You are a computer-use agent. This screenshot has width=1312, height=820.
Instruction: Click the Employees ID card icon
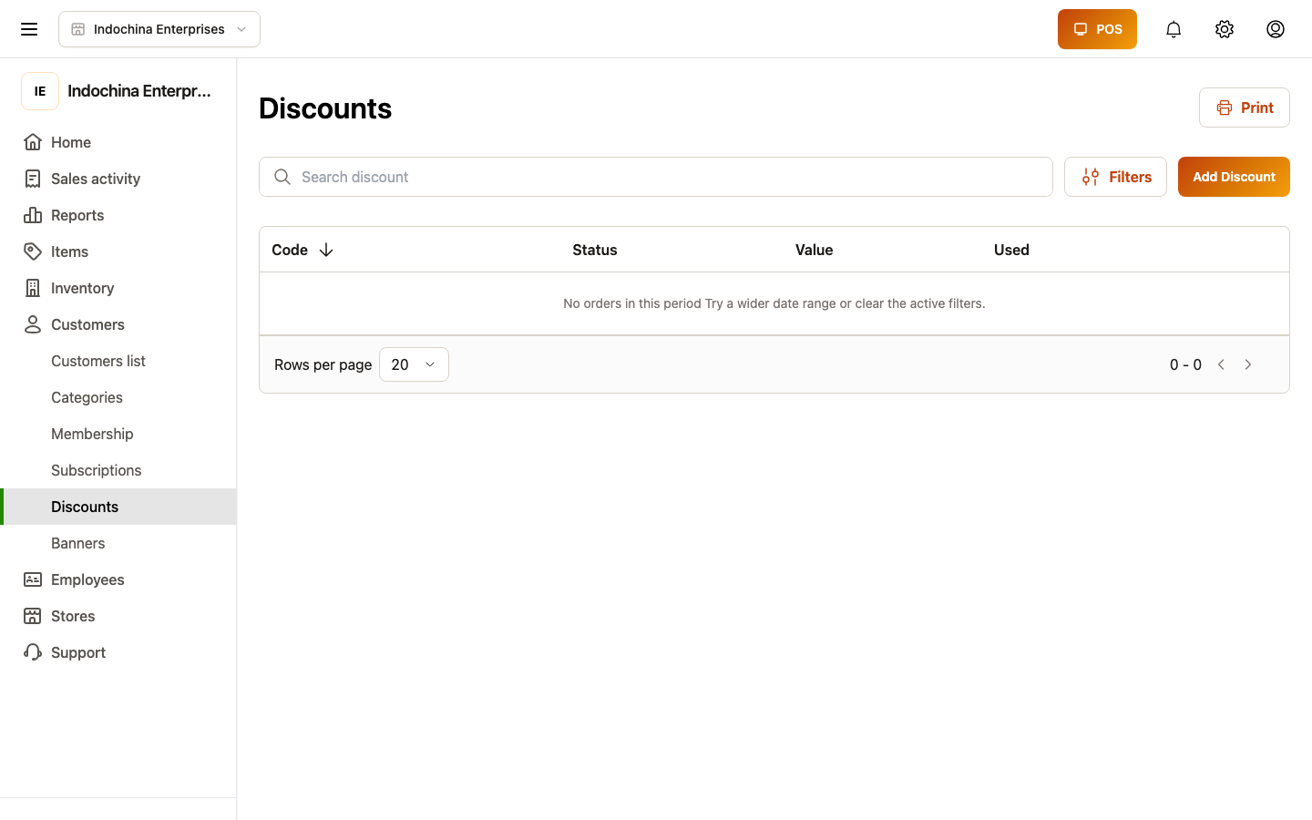click(33, 579)
